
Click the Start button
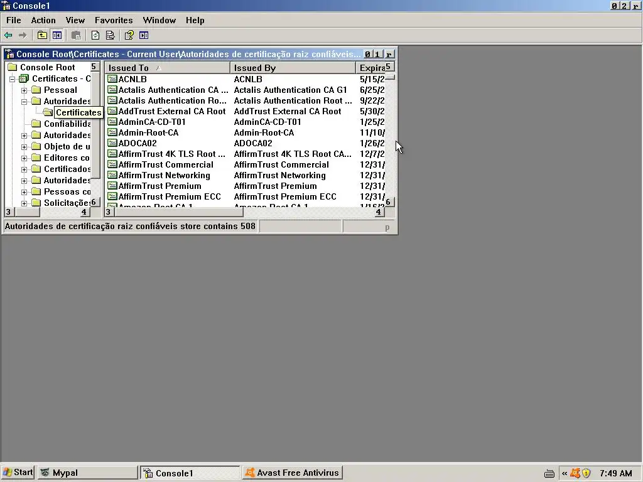click(18, 473)
